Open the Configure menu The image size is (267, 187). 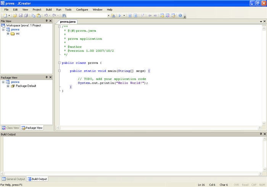(x=82, y=10)
